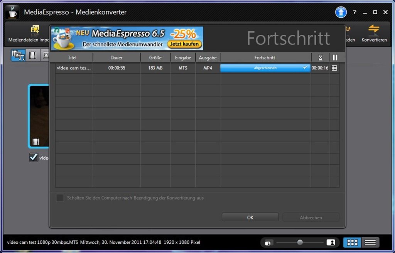Click the Titel column header
395x253 pixels.
point(72,58)
